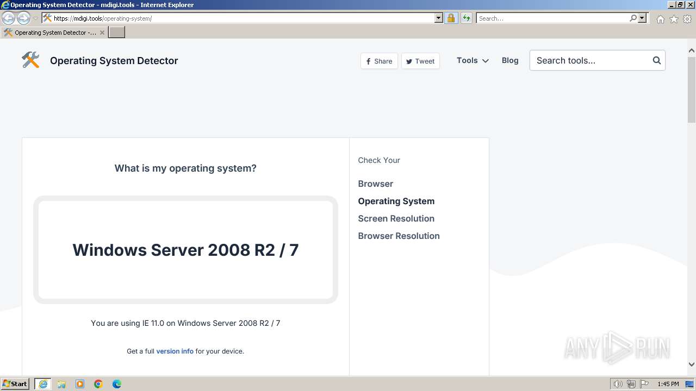Click the 'What is my operating system?' heading

(185, 168)
